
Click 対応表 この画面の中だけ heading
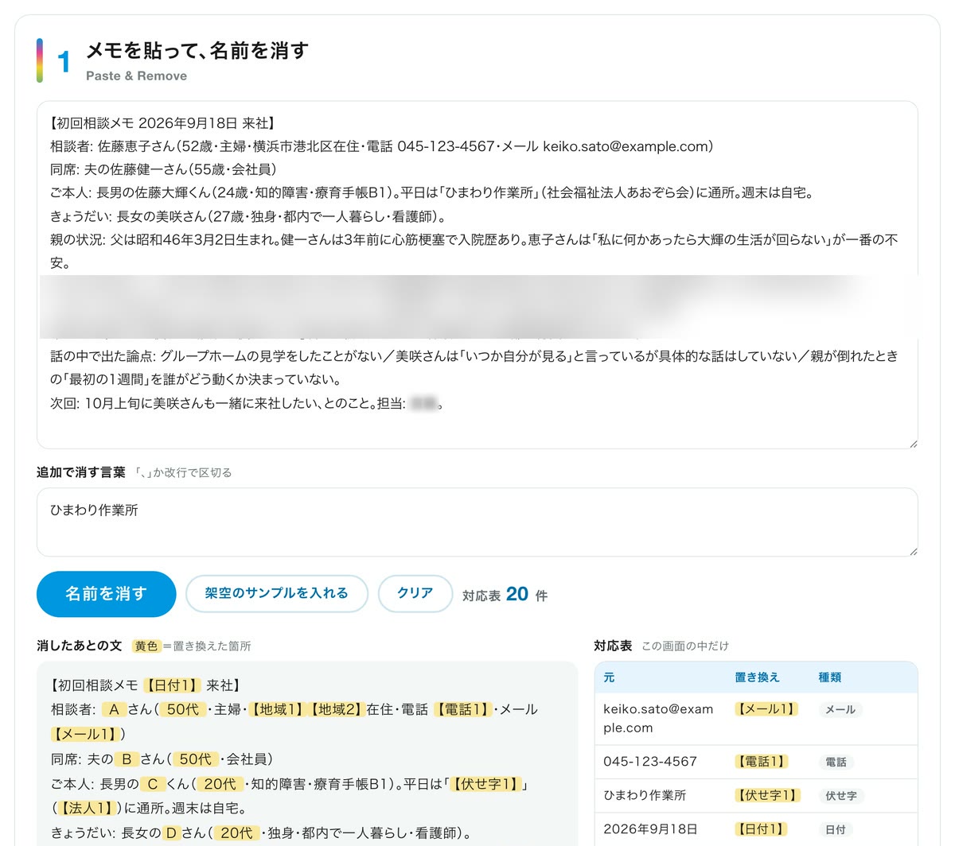pyautogui.click(x=661, y=646)
